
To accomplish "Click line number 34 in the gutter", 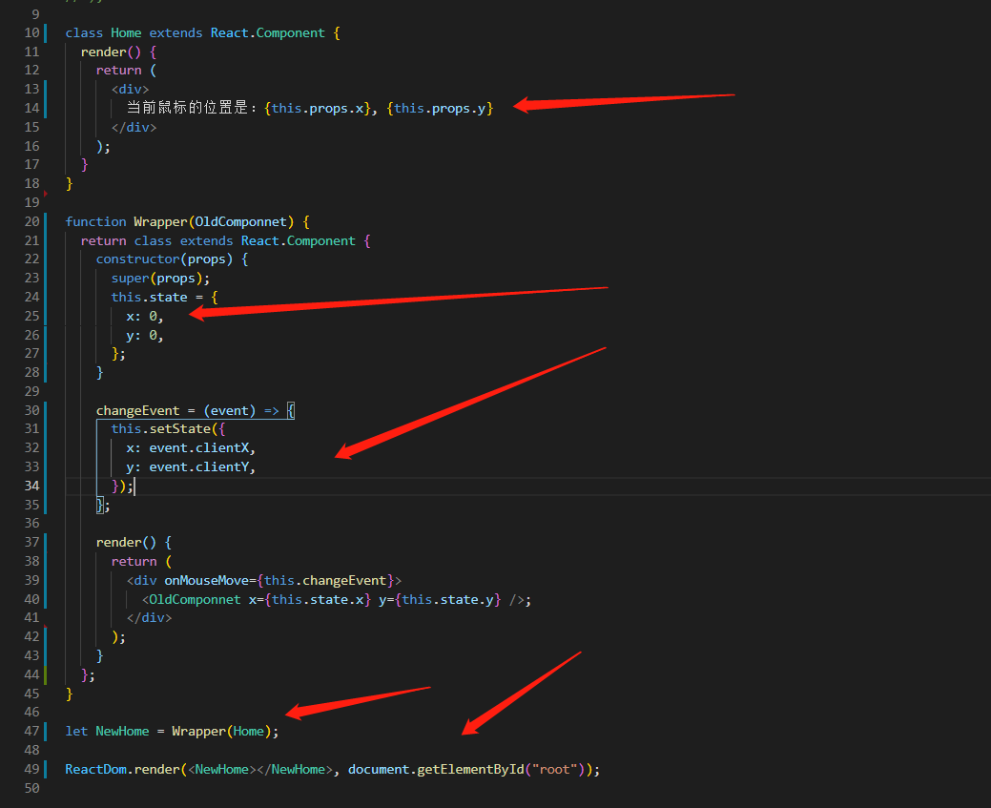I will pyautogui.click(x=31, y=486).
